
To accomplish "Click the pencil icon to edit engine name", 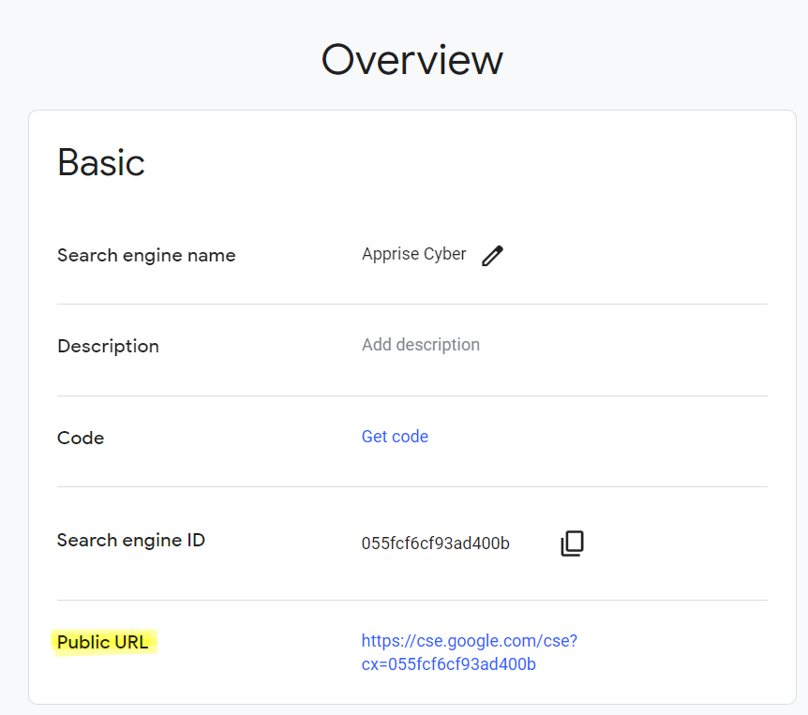I will coord(492,256).
